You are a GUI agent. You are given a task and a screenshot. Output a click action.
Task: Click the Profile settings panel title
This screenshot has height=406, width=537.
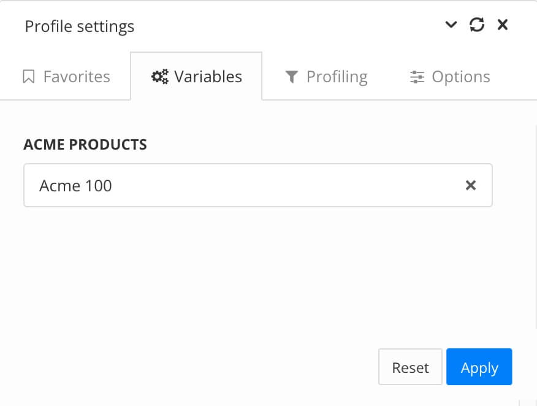[80, 26]
